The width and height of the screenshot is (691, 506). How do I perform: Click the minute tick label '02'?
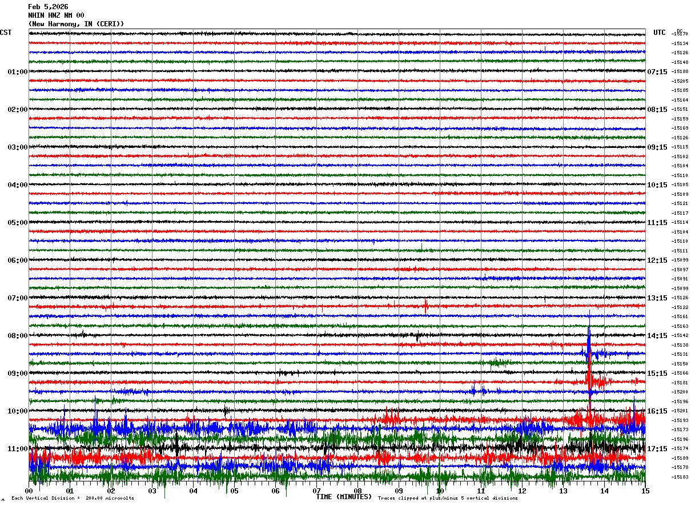coord(111,491)
